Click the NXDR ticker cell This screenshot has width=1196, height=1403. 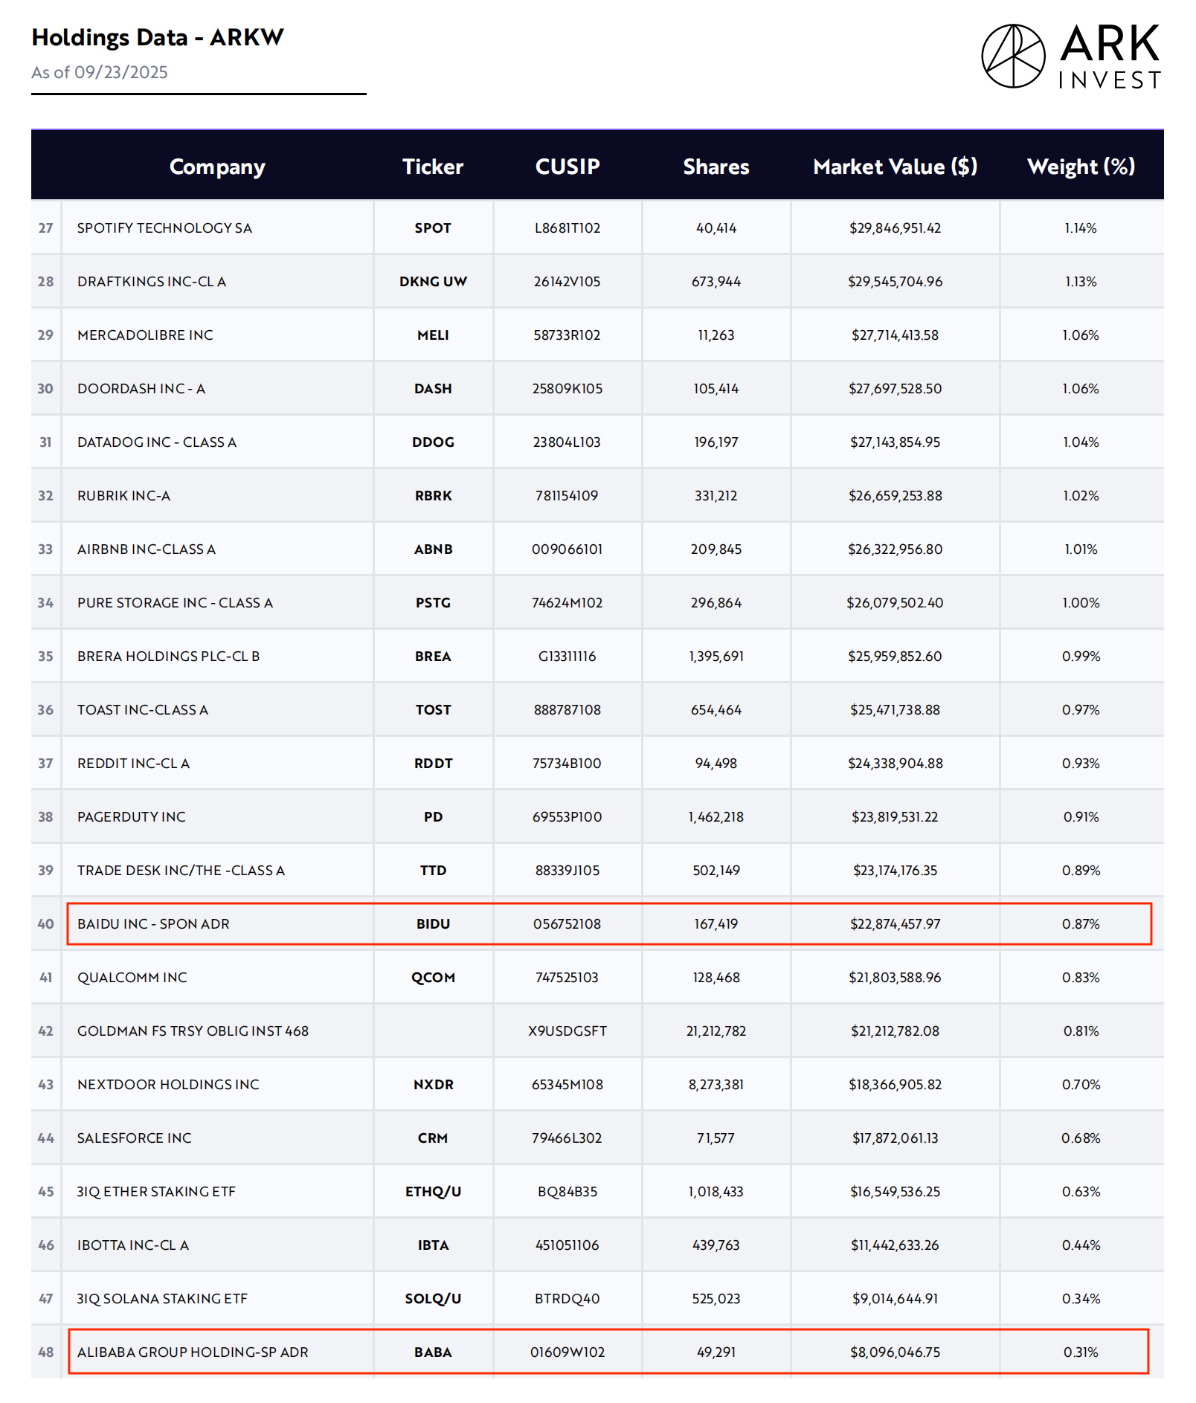[x=433, y=1085]
